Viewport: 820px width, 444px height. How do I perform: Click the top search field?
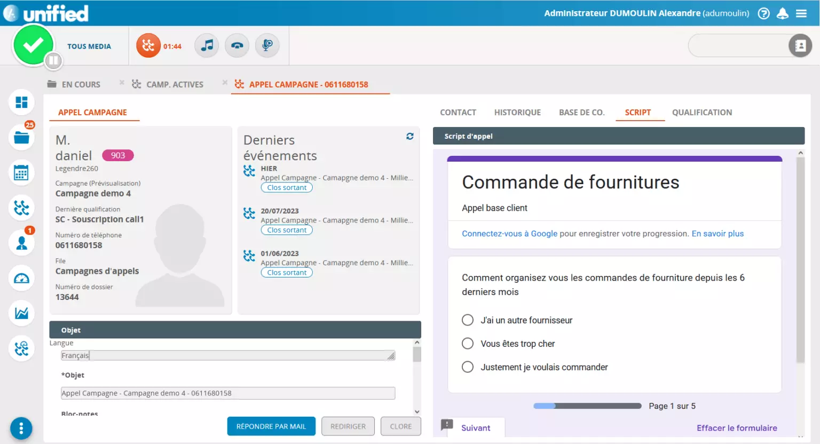point(739,46)
